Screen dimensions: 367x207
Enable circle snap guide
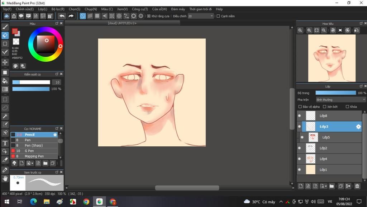pos(119,16)
